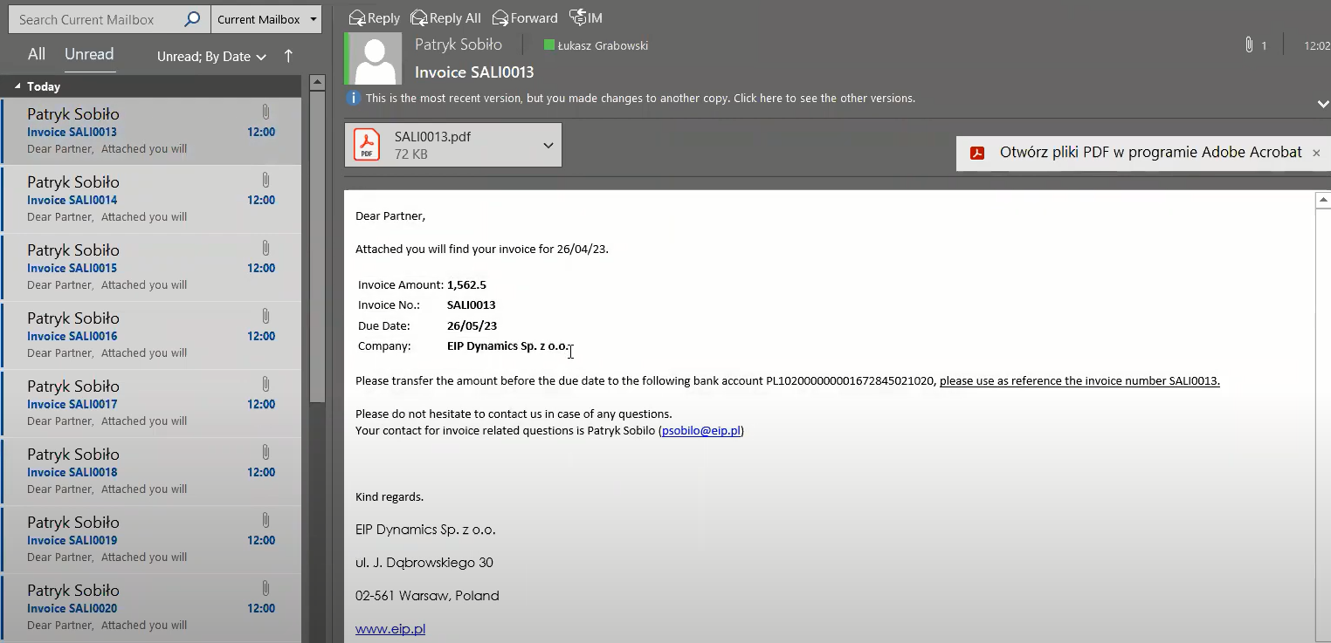
Task: Click the red Adobe Acrobat icon in banner
Action: [977, 153]
